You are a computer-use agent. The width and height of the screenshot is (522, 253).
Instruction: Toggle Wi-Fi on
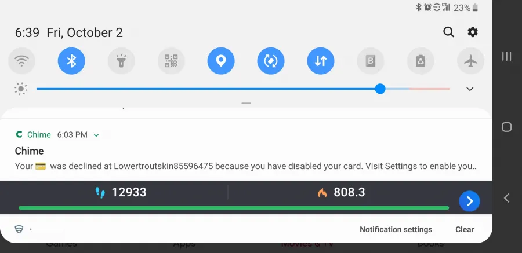tap(21, 61)
